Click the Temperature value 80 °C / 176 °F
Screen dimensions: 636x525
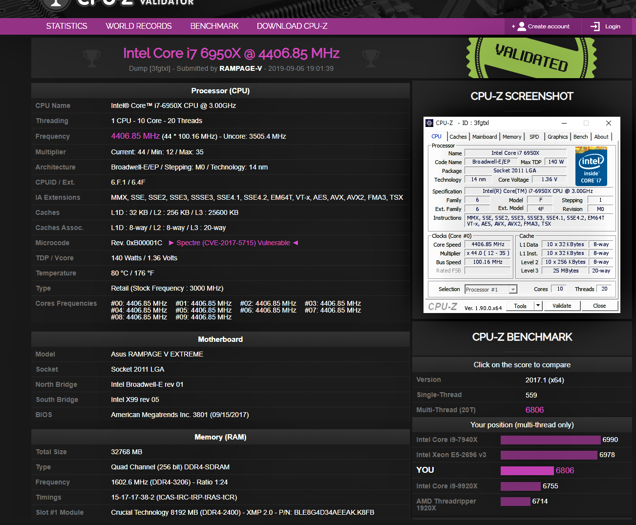tap(132, 273)
